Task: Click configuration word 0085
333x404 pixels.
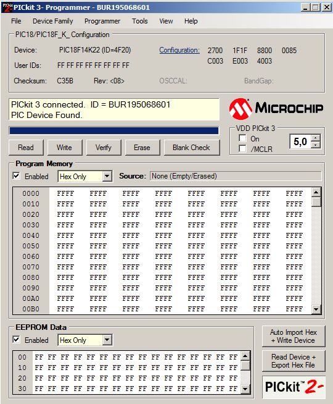Action: click(289, 51)
